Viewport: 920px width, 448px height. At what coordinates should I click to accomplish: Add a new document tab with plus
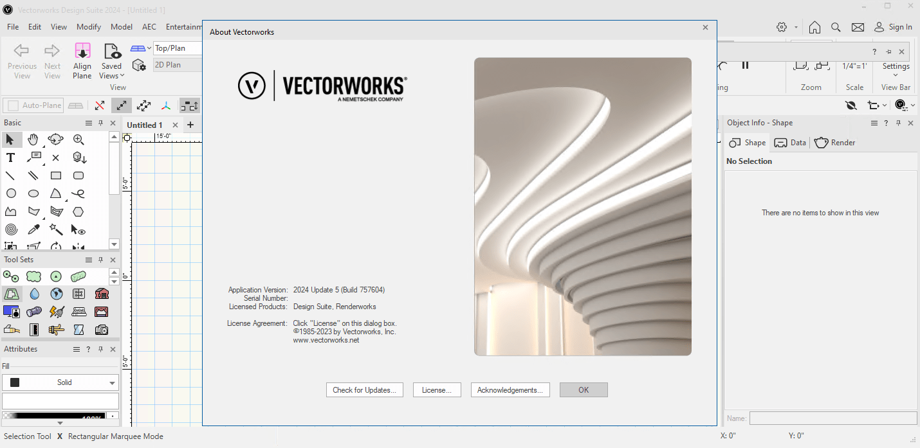[x=190, y=125]
